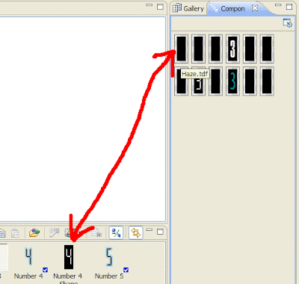Select the teal 3 thumbnail in the gallery
Image resolution: width=299 pixels, height=284 pixels.
pyautogui.click(x=232, y=81)
